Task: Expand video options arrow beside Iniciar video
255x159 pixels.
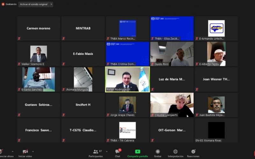Action: [x=33, y=151]
